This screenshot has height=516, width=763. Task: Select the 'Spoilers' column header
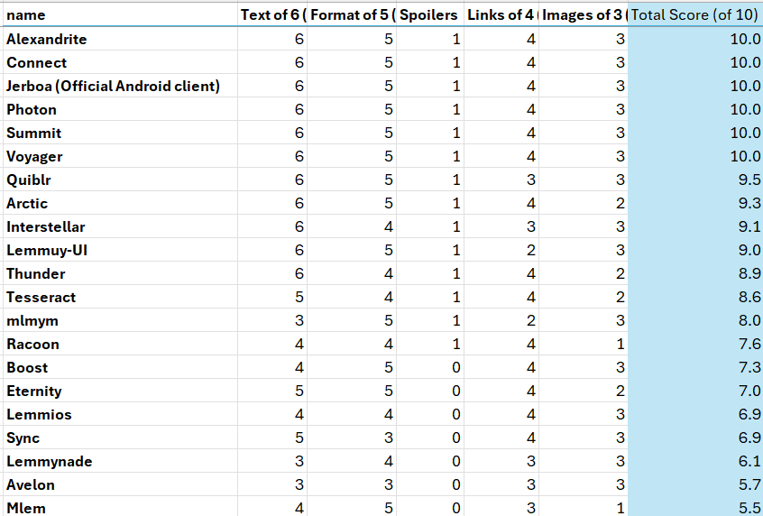click(430, 14)
